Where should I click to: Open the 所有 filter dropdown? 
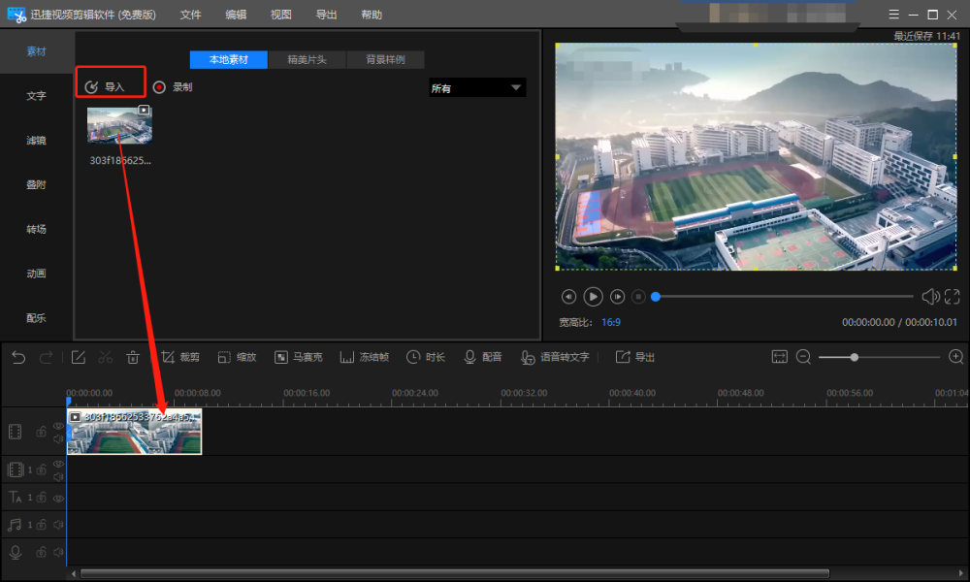477,88
